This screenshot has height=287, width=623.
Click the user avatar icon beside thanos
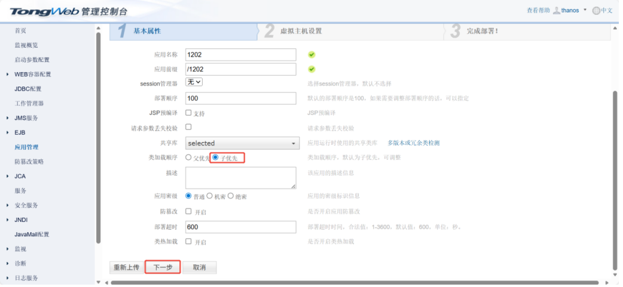pos(556,11)
